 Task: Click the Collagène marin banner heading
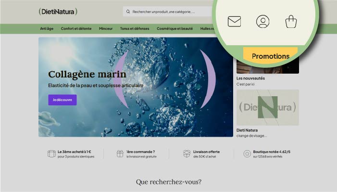pyautogui.click(x=87, y=75)
